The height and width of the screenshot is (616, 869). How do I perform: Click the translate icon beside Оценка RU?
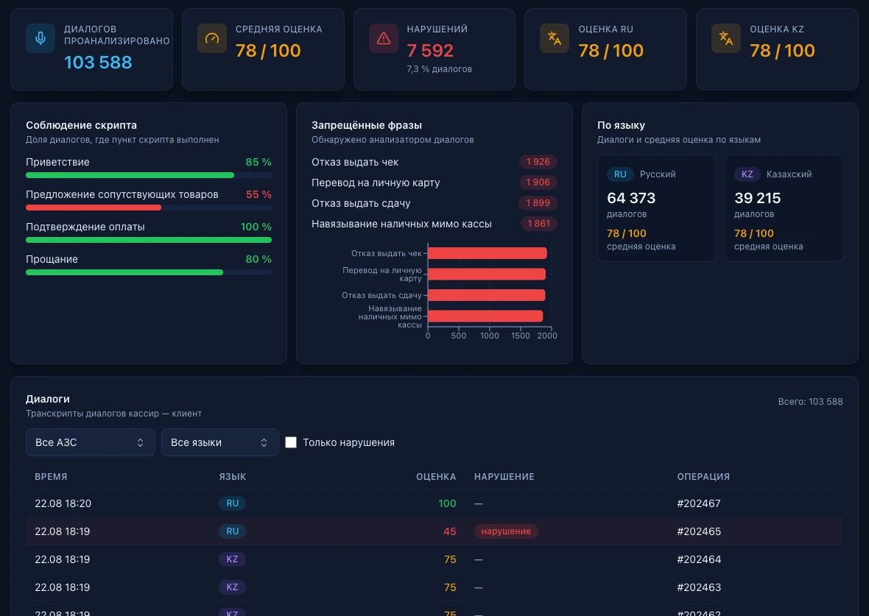(x=555, y=38)
